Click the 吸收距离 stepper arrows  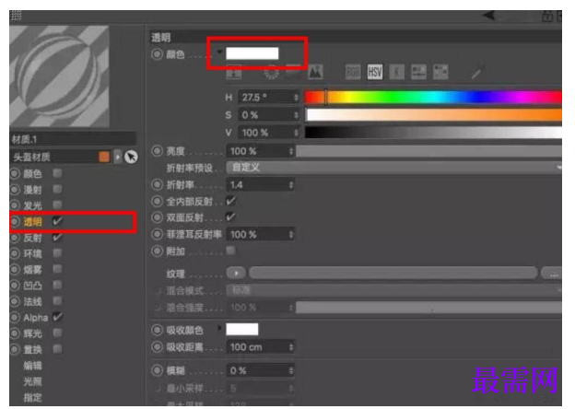291,347
